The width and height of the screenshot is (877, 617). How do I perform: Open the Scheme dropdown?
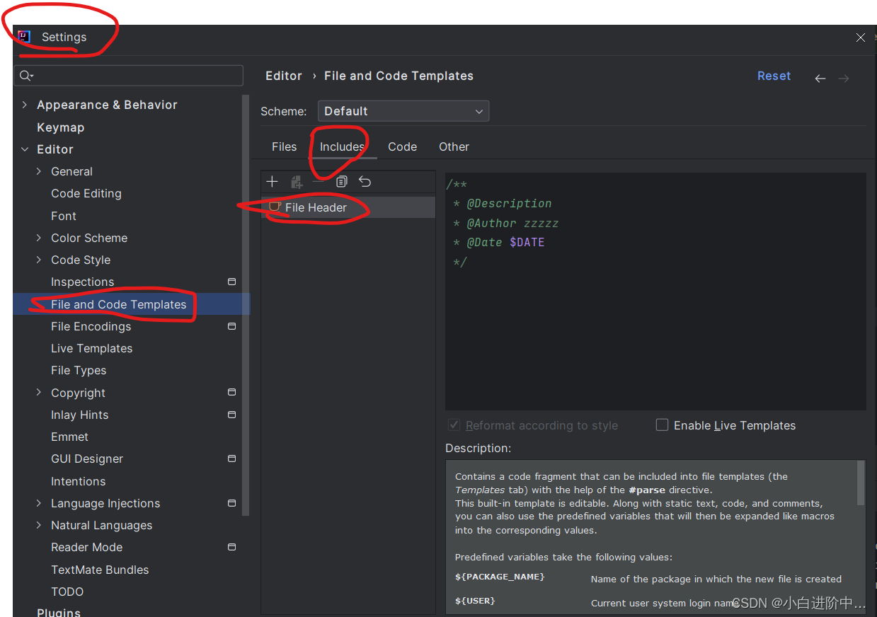pyautogui.click(x=403, y=110)
